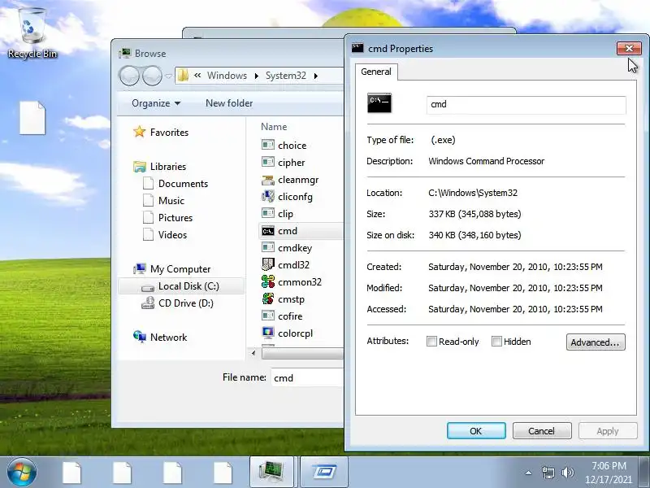Click the Local Disk drive icon
This screenshot has width=650, height=488.
[148, 288]
